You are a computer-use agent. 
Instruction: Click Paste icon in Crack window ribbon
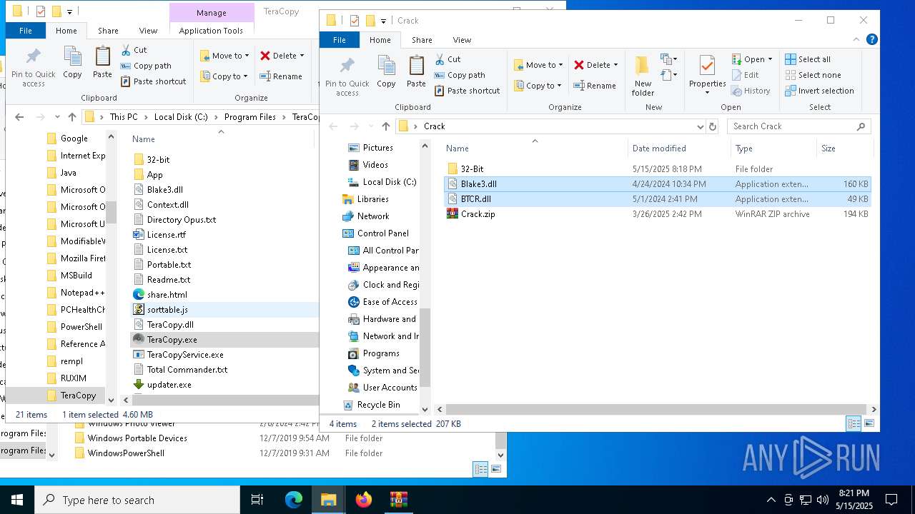click(x=416, y=72)
